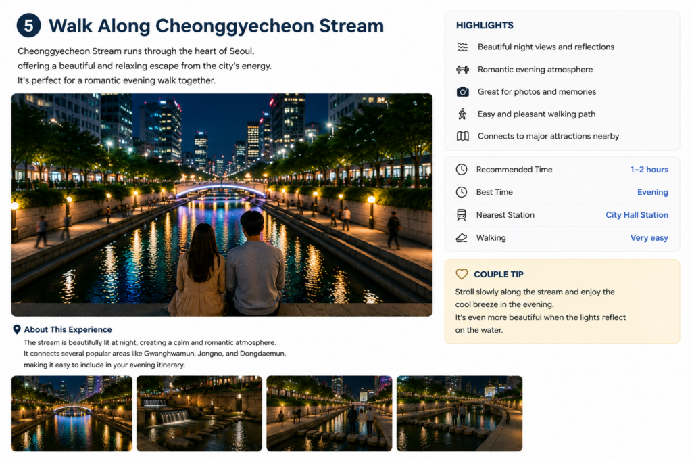Click the Walk Along Cheonggyecheon Stream title
This screenshot has height=462, width=692.
216,26
